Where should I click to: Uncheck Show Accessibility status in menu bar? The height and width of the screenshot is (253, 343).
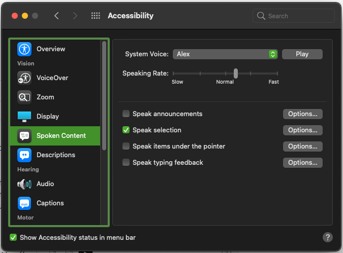pyautogui.click(x=13, y=237)
